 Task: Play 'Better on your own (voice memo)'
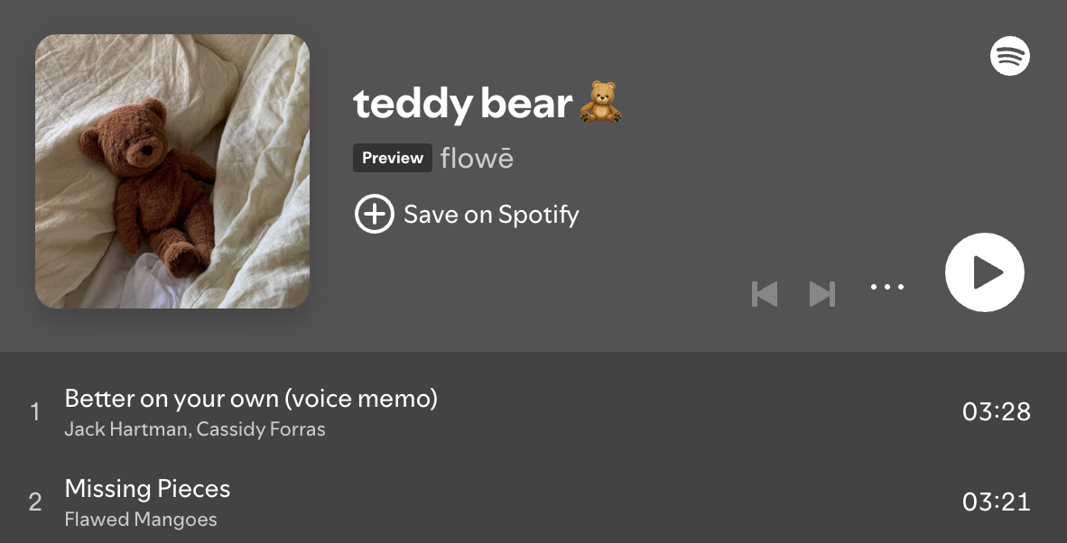point(251,398)
